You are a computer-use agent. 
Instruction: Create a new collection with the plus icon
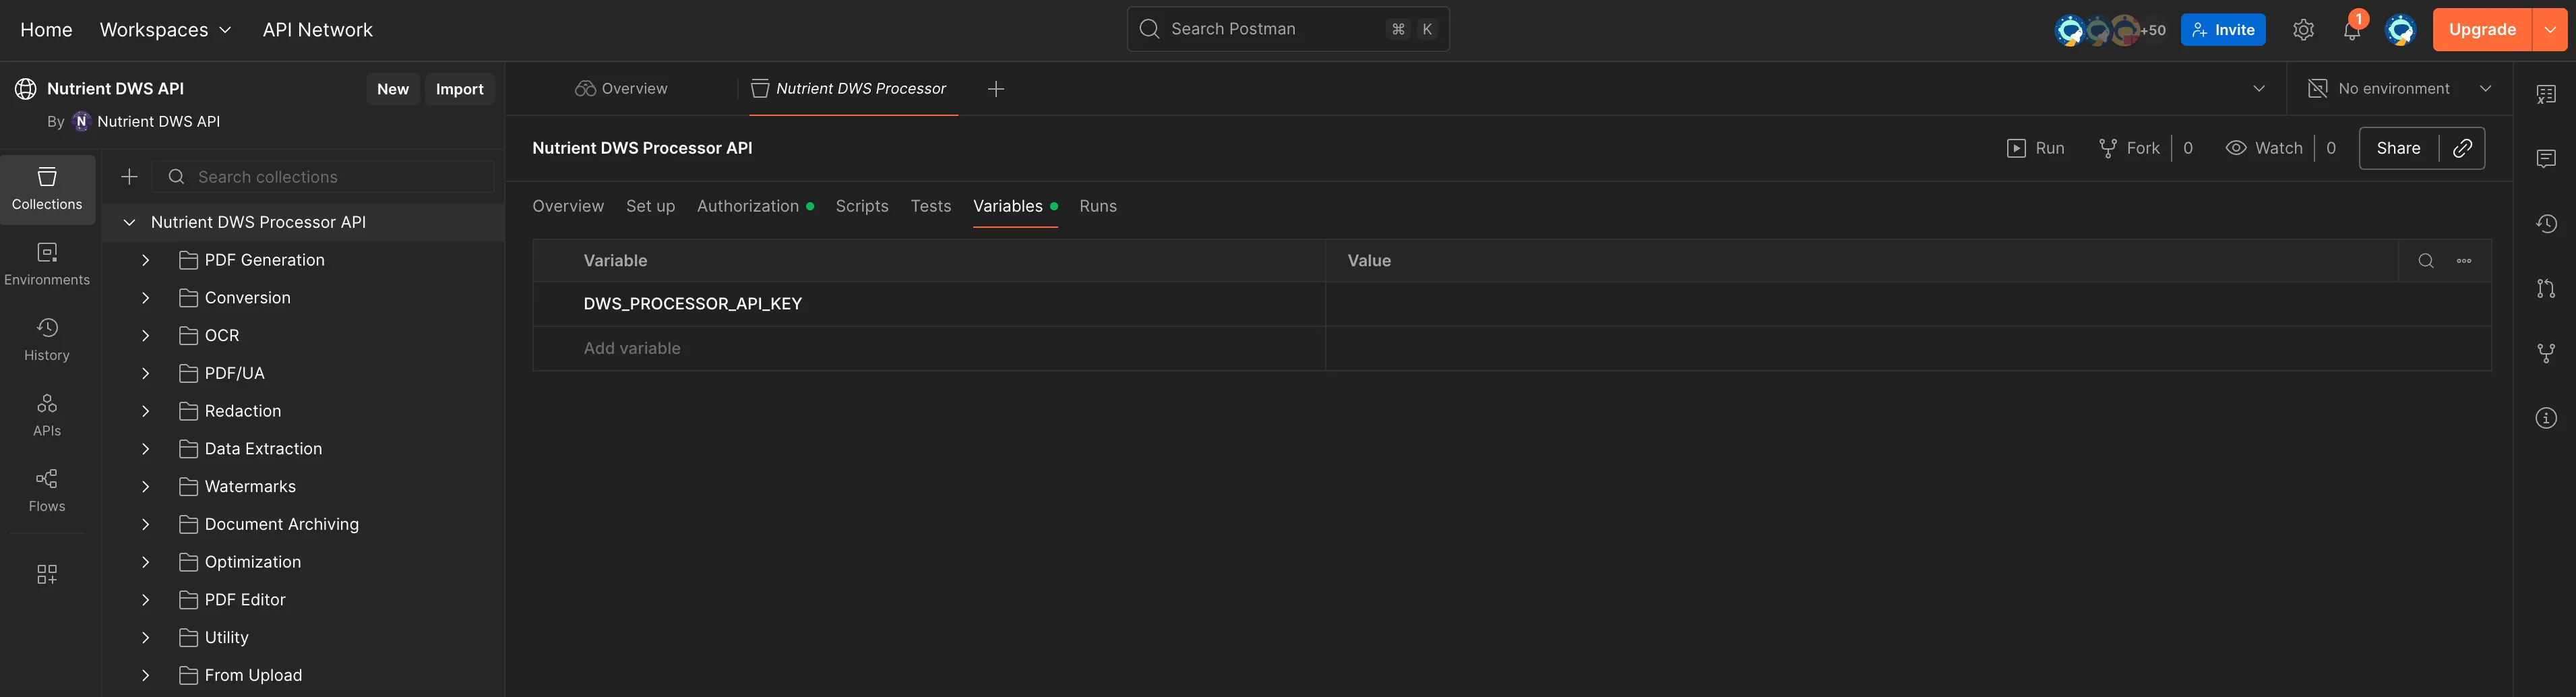pos(128,176)
